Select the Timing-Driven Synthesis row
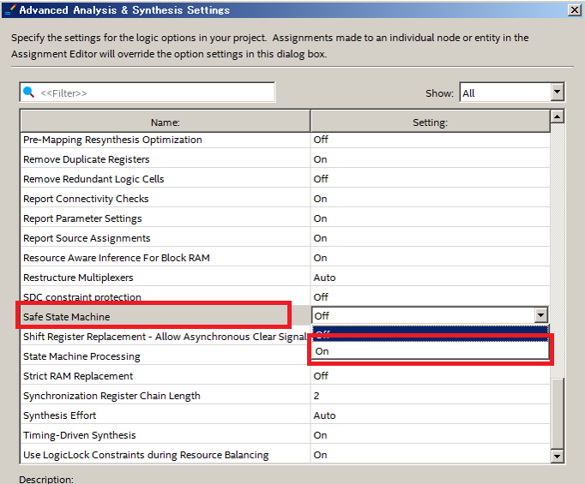 pos(166,435)
